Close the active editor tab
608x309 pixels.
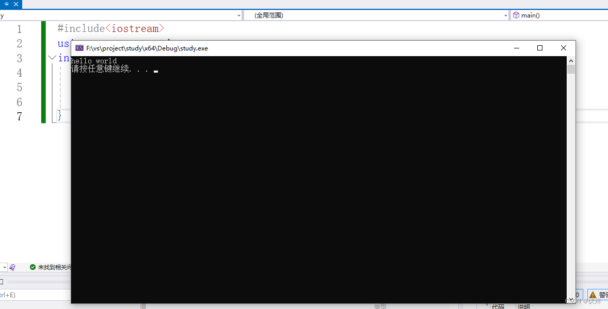[16, 4]
